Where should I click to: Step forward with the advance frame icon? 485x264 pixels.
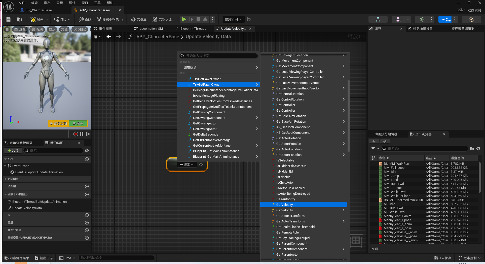88,134
